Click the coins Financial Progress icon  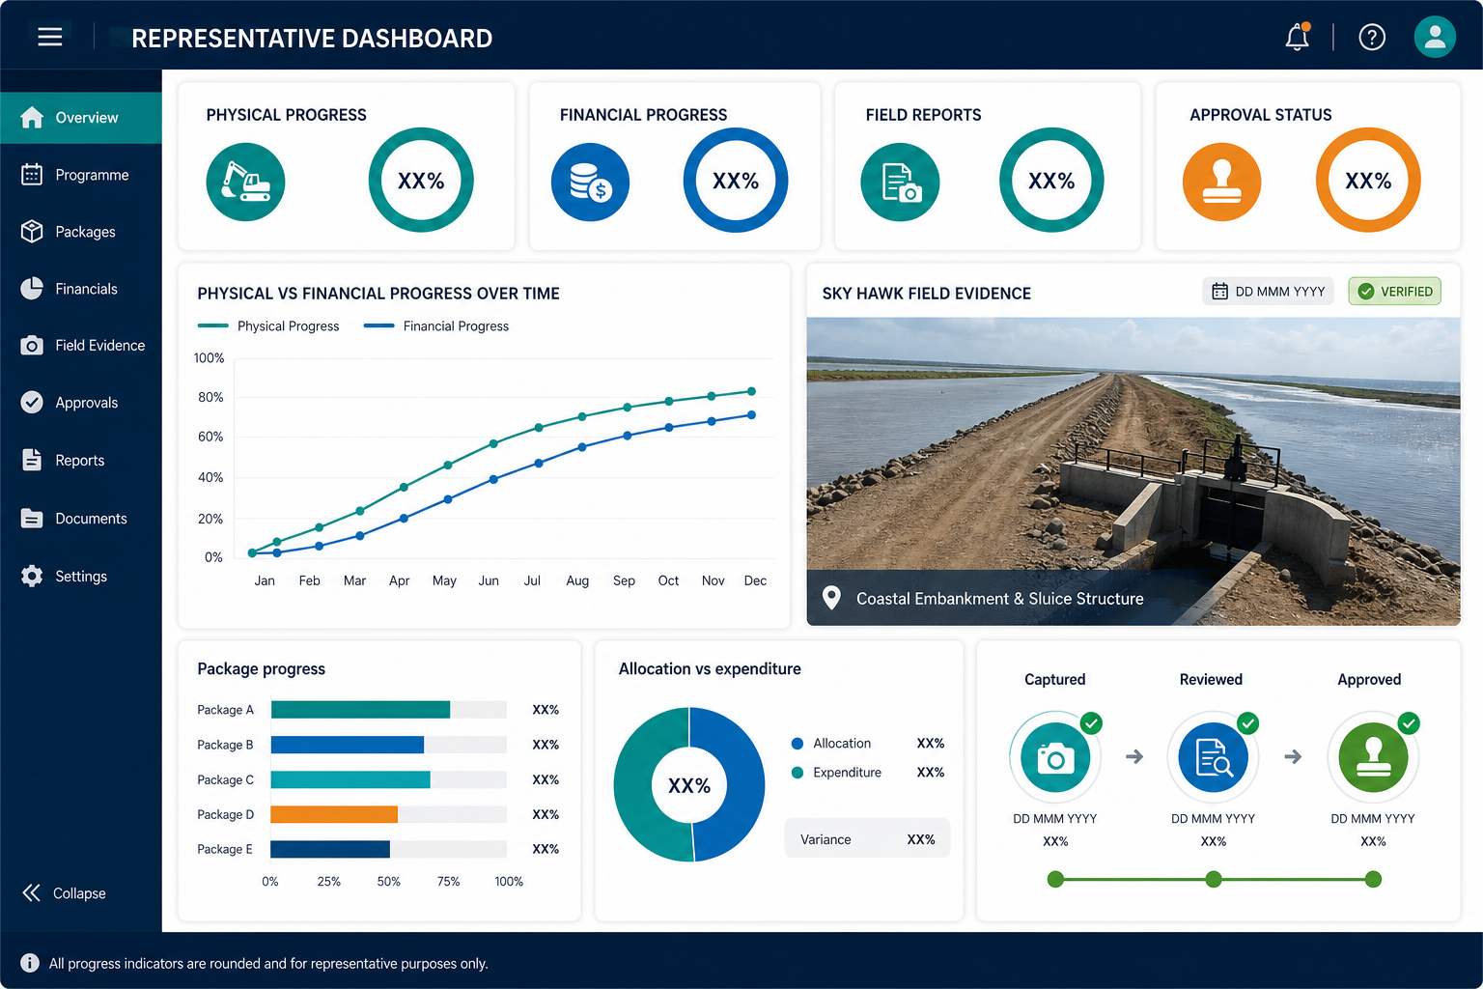click(x=590, y=182)
